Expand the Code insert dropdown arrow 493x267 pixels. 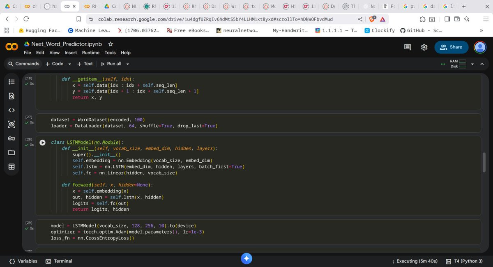pos(69,64)
